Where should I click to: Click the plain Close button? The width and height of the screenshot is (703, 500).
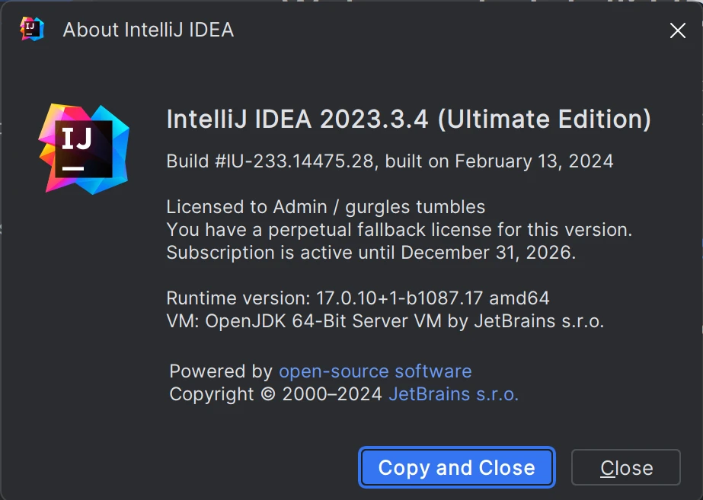[625, 467]
